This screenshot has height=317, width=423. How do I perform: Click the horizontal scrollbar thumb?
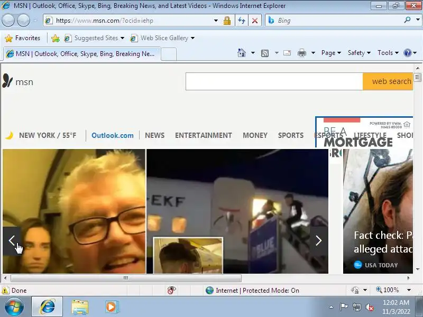(x=126, y=278)
